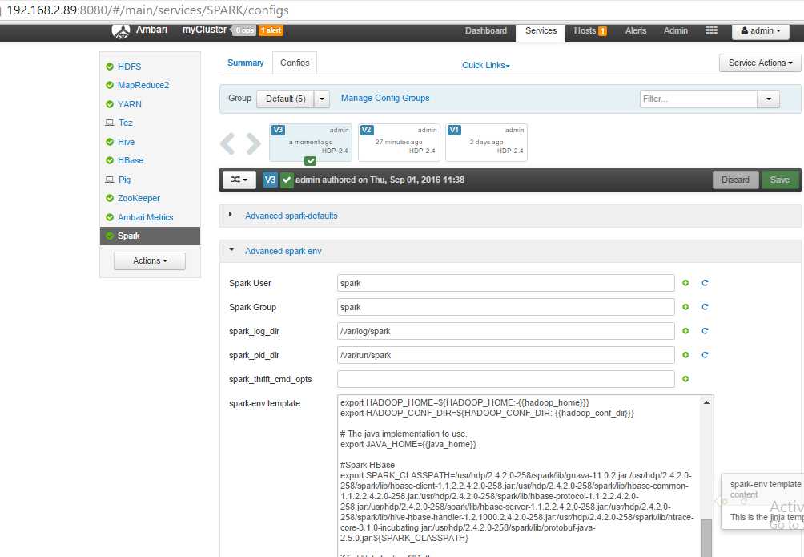Open the grid views icon in navbar
Screen dimensions: 804x557
(x=711, y=30)
